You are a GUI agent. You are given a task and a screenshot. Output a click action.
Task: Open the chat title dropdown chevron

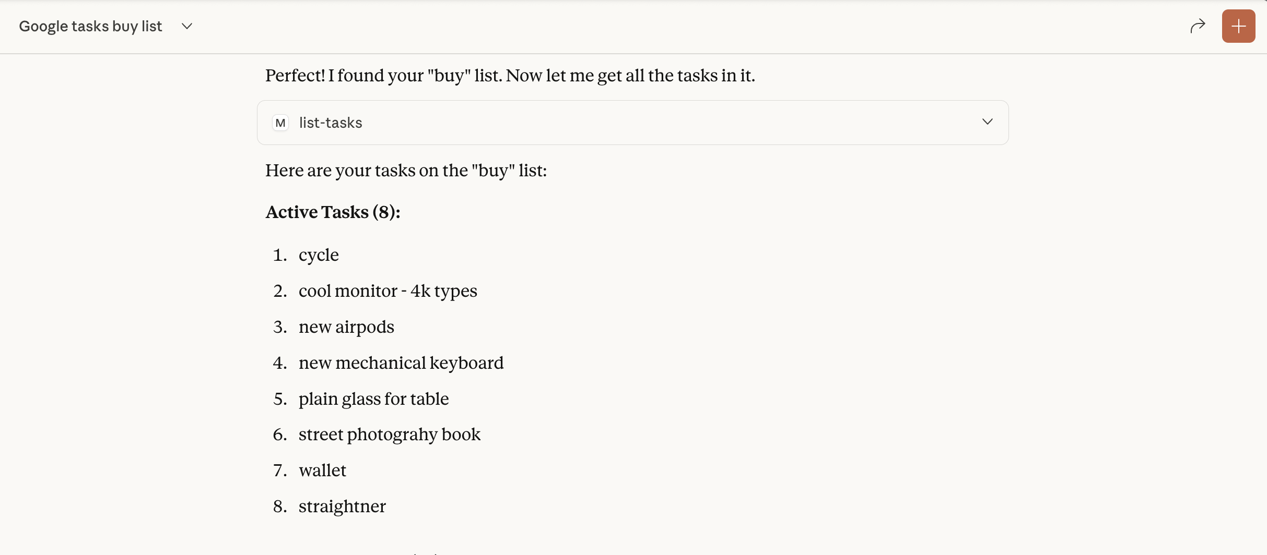(x=187, y=26)
